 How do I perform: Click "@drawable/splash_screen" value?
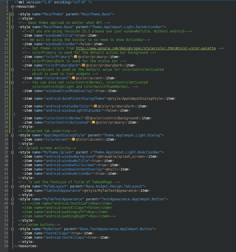121,156
